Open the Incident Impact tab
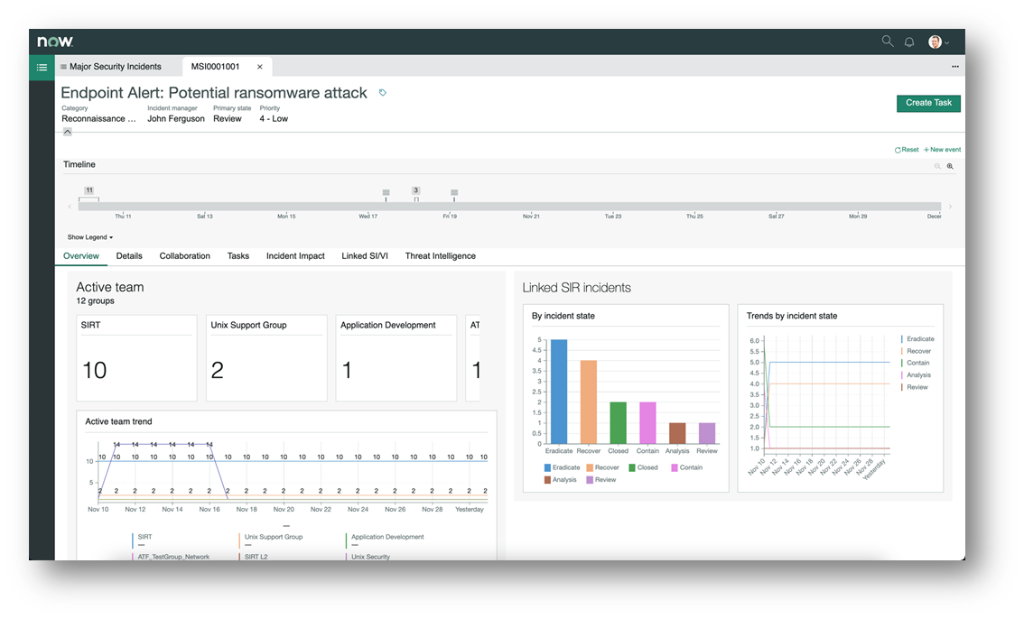Screen dimensions: 1024x619 (295, 255)
